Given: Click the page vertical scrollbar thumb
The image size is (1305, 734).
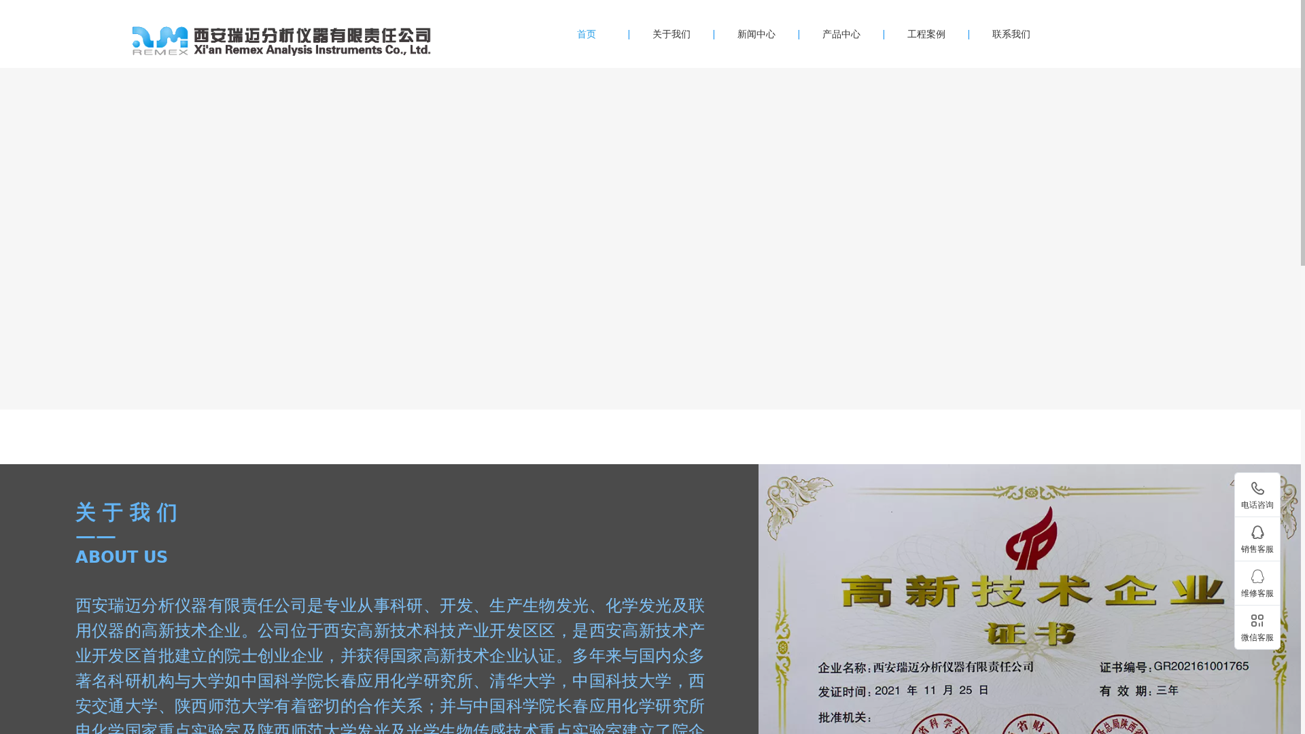Looking at the screenshot, I should click(x=1303, y=133).
